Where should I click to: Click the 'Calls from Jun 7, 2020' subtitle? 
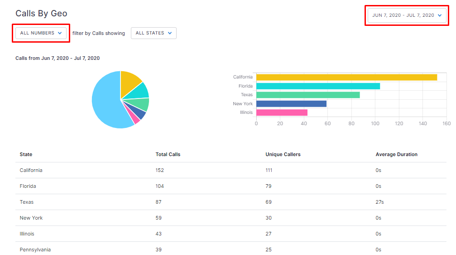pos(58,58)
